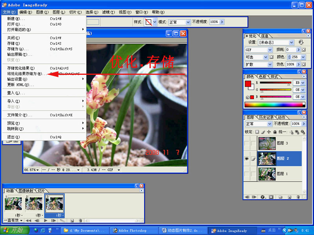This screenshot has height=235, width=314.
Task: Open the 一直有效 looping options dropdown
Action: [13, 221]
